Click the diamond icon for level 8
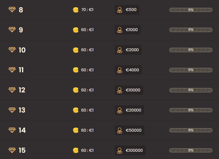The height and width of the screenshot is (159, 219). coord(12,10)
